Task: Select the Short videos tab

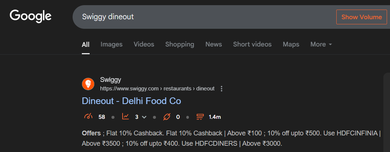Action: tap(252, 44)
